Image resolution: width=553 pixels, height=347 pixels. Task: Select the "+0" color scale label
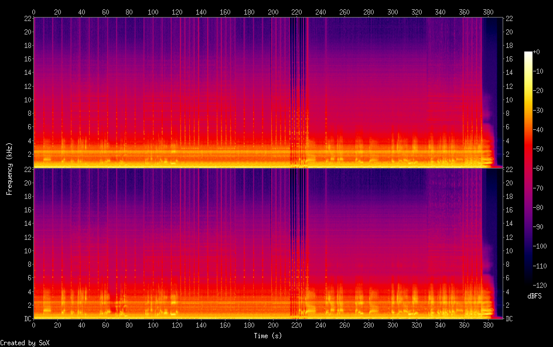pyautogui.click(x=536, y=51)
